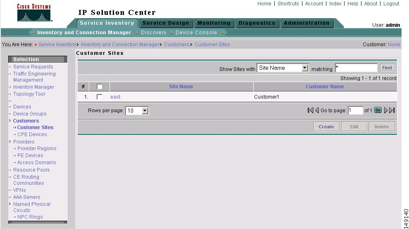
Task: Open PE Devices in sidebar
Action: 30,156
